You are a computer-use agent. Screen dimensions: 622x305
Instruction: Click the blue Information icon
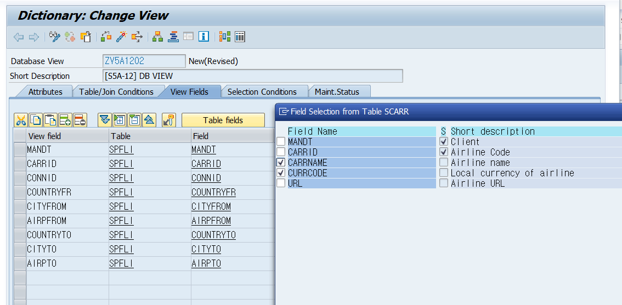[203, 37]
